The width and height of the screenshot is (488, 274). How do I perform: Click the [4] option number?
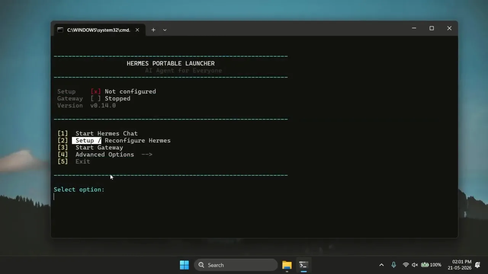click(x=63, y=155)
